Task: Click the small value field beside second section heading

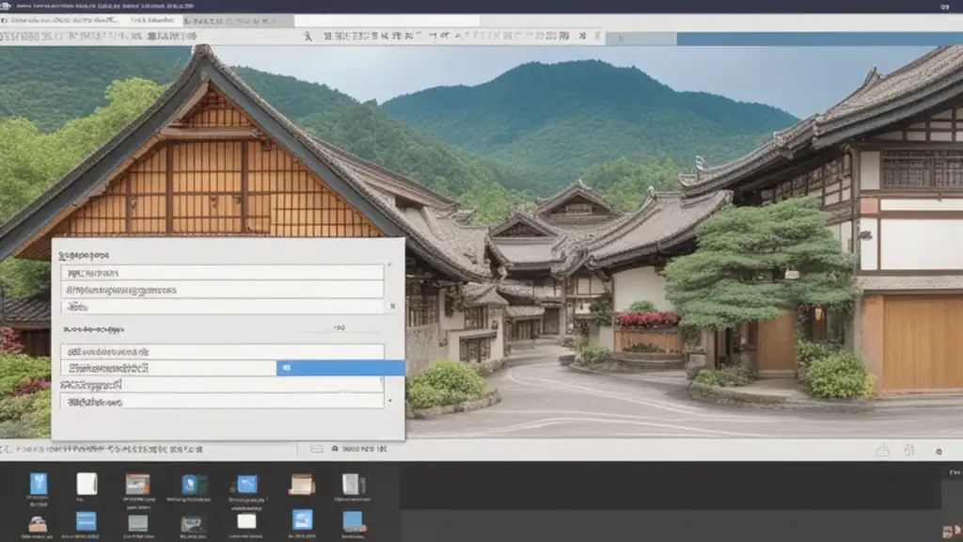Action: [x=339, y=329]
